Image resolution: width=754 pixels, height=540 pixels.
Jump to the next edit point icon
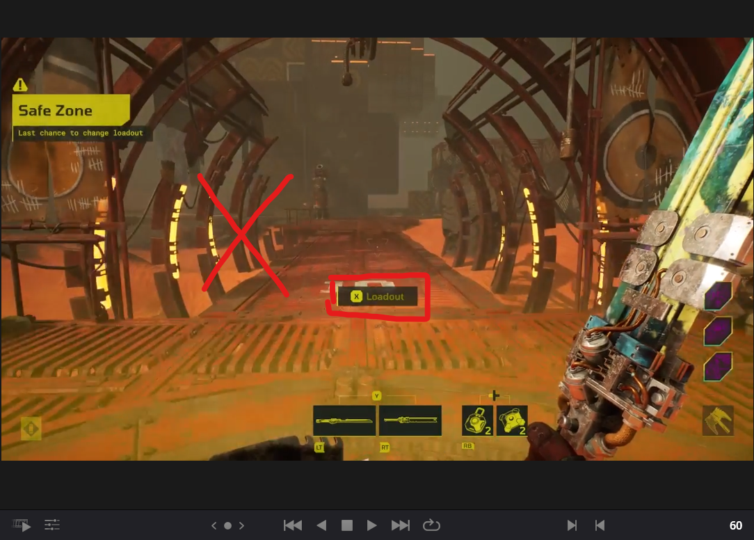click(x=572, y=525)
